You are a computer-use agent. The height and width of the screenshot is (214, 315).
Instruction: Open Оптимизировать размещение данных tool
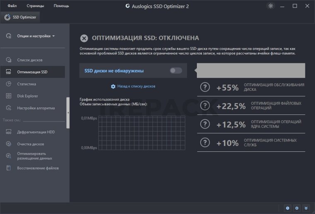pyautogui.click(x=34, y=156)
